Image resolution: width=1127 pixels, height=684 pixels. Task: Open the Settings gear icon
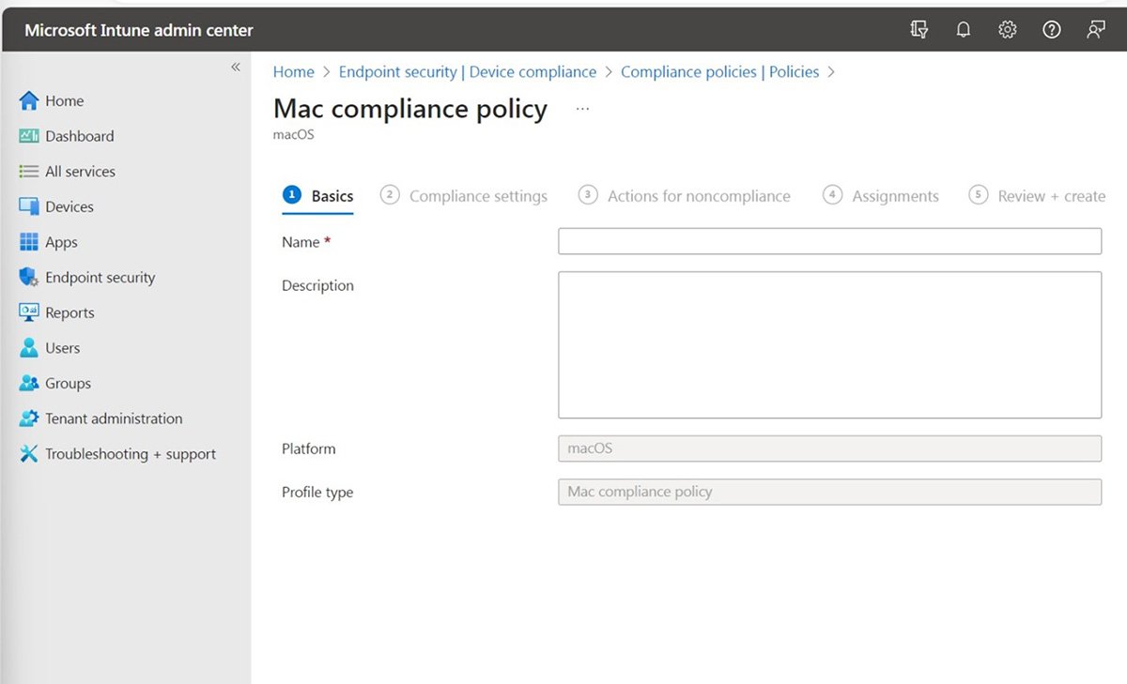click(1007, 30)
